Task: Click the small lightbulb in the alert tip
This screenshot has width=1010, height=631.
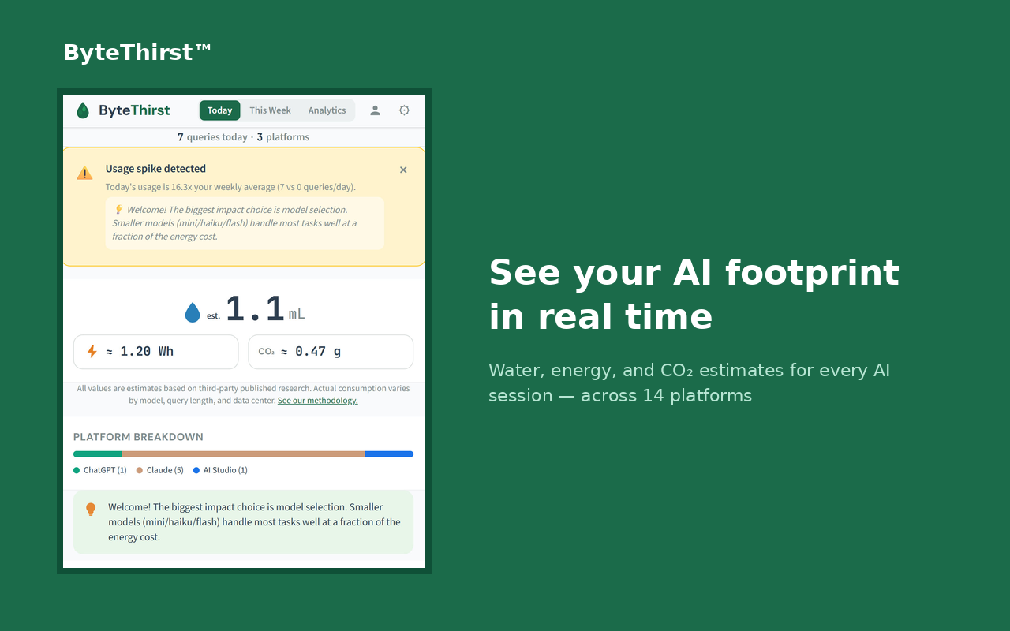Action: click(x=118, y=210)
